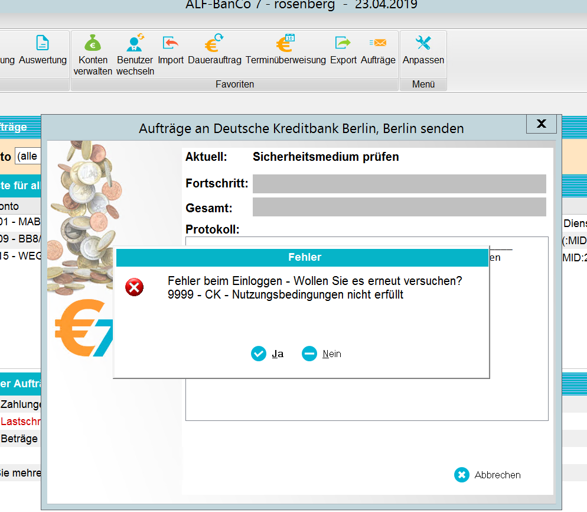Open Konten verwalten money bag icon
Image resolution: width=587 pixels, height=512 pixels.
[x=93, y=43]
